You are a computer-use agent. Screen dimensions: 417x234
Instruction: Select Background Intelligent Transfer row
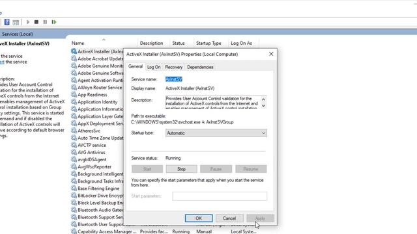[97, 174]
